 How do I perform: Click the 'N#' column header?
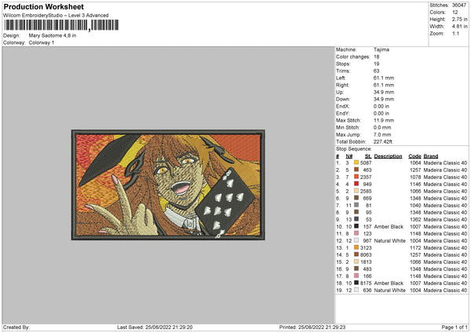click(349, 156)
